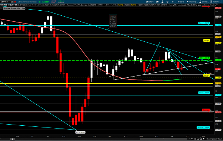Click the GBP/USD symbol input field

point(6,2)
